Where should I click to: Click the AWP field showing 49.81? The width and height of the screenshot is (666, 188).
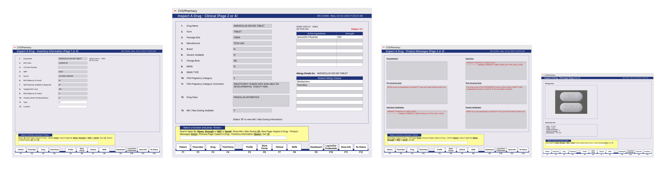[x=73, y=72]
